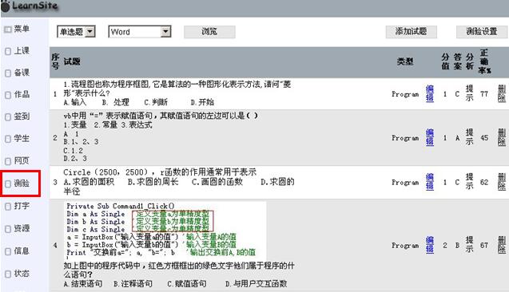This screenshot has height=292, width=509.
Task: Open the 菜单 sidebar item
Action: click(22, 29)
